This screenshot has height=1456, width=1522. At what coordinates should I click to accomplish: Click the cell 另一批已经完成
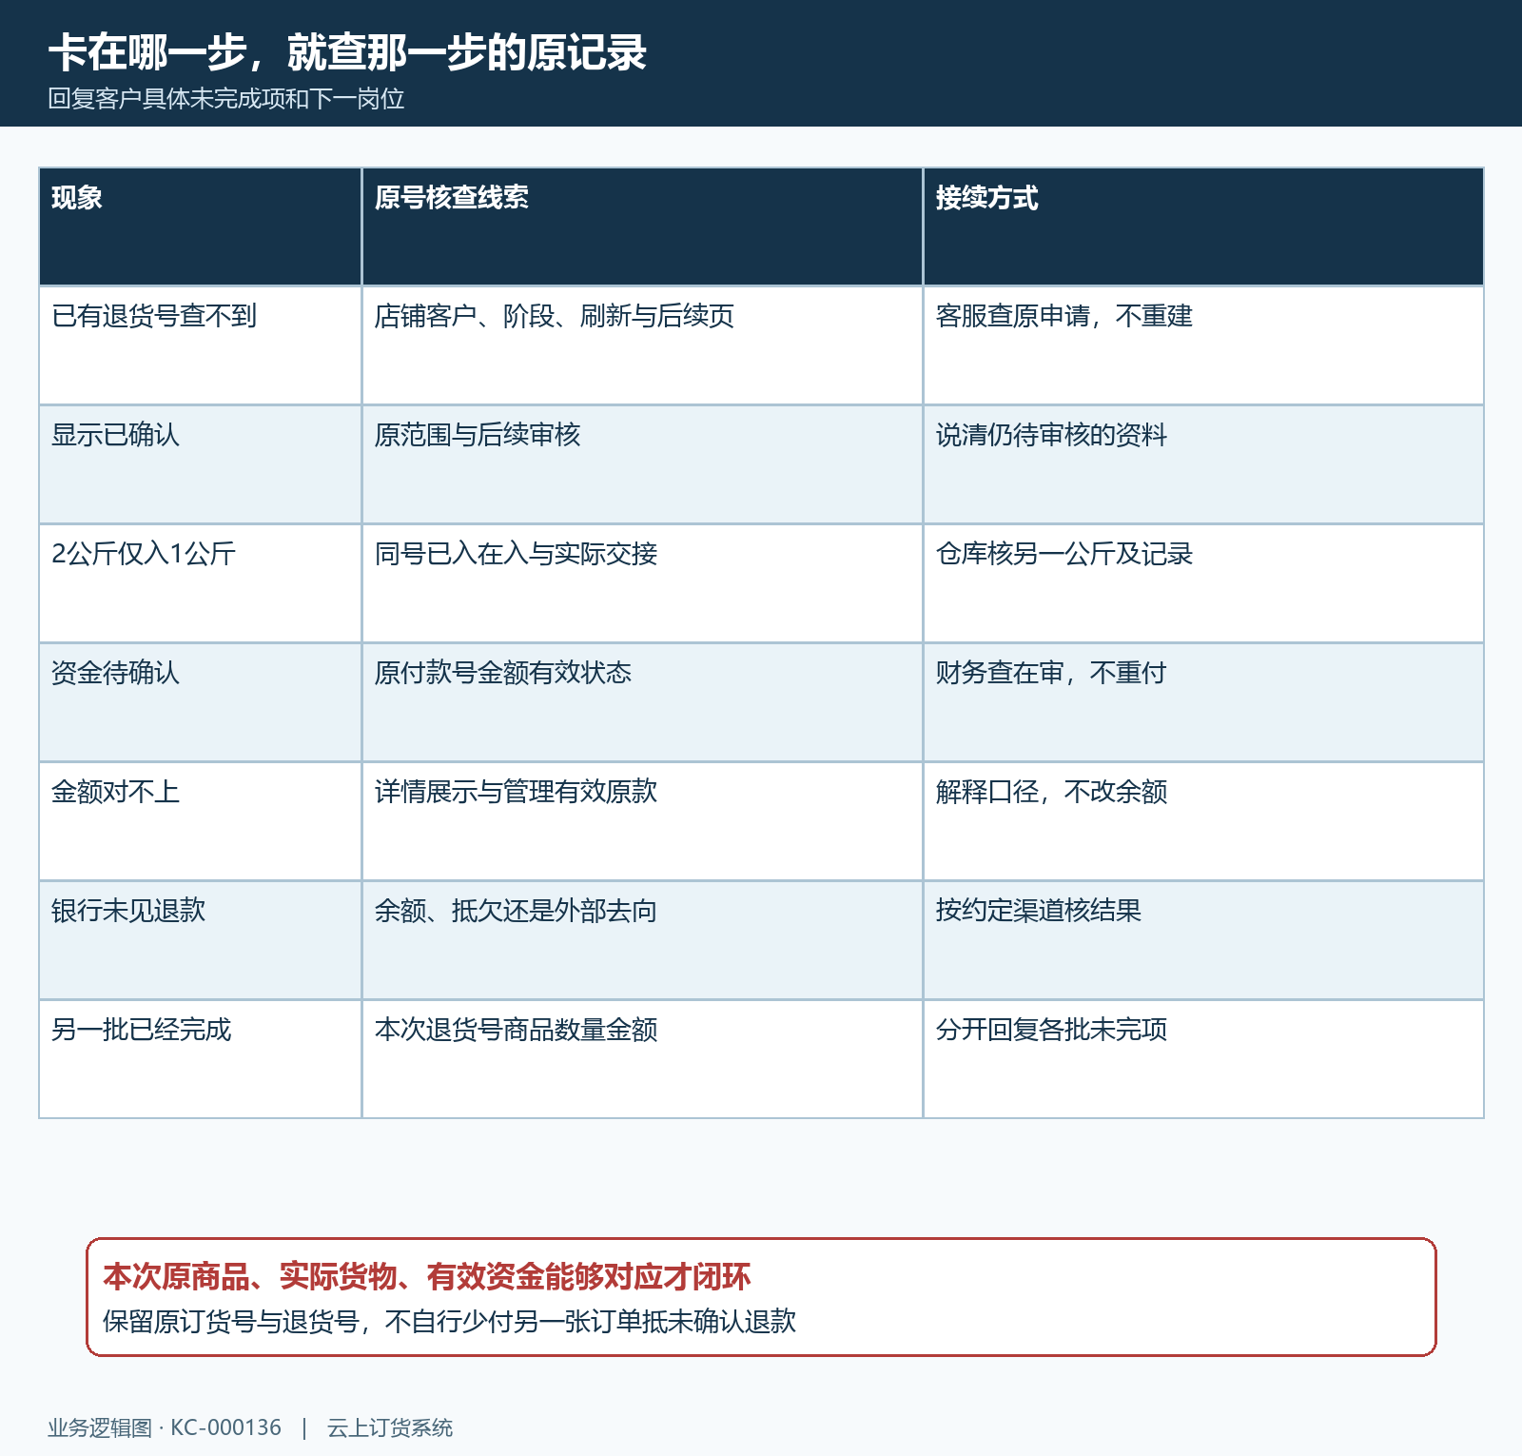[200, 1059]
